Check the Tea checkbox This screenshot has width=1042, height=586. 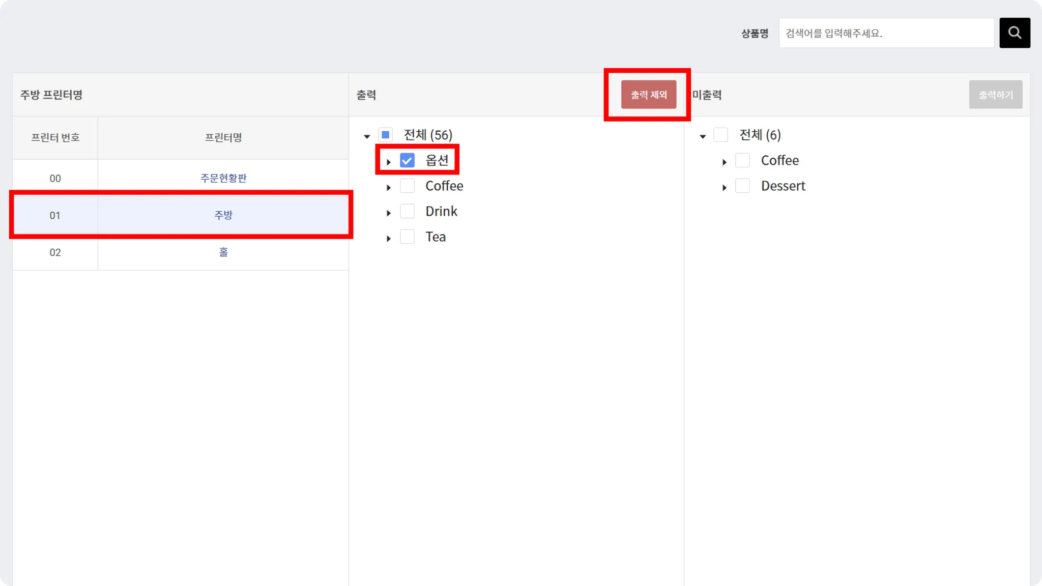pyautogui.click(x=407, y=237)
